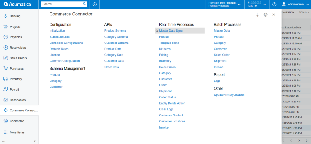
Task: Open Order Data link
Action: click(x=112, y=67)
